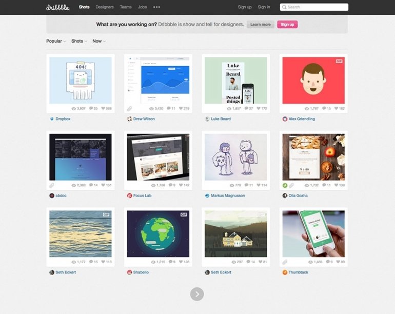This screenshot has height=314, width=395.
Task: Click the green rebound icon on the Olia Gozha shot
Action: 285,186
